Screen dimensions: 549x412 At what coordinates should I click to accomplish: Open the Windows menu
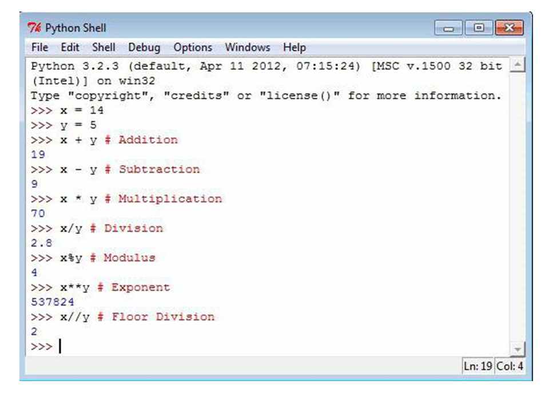tap(248, 47)
